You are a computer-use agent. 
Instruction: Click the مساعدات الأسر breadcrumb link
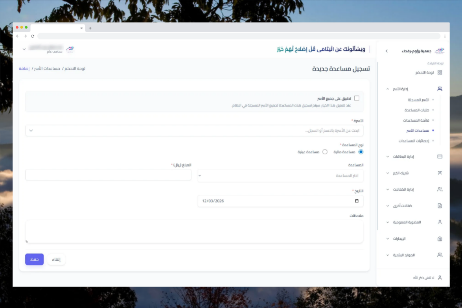coord(47,68)
